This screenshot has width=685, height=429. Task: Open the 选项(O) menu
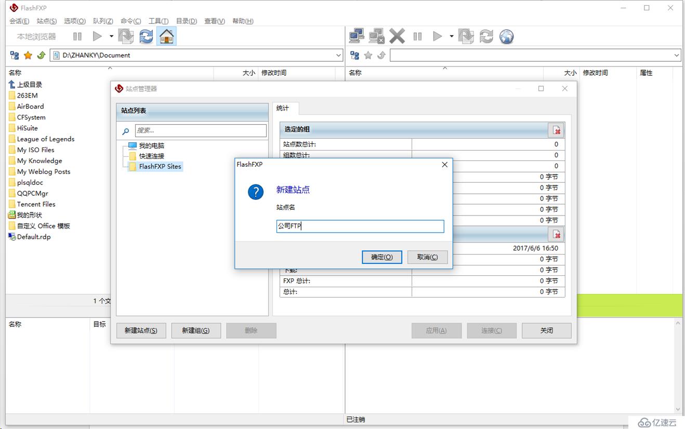click(x=75, y=21)
